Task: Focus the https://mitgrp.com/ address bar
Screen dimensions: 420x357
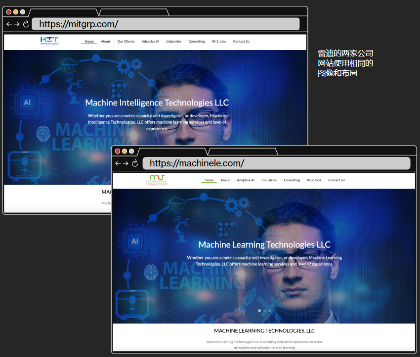Action: (166, 24)
